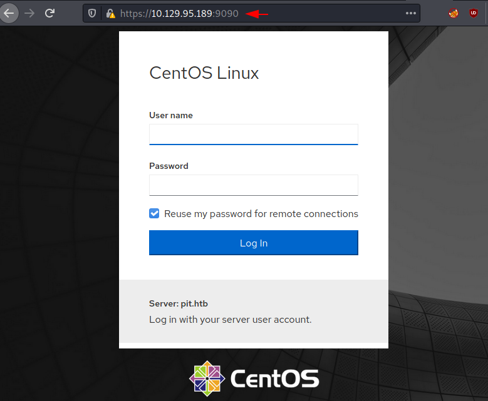Click the forward navigation arrow
The image size is (488, 401).
coord(29,13)
